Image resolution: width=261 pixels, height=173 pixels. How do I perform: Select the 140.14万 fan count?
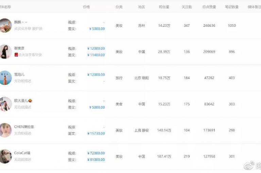(164, 130)
